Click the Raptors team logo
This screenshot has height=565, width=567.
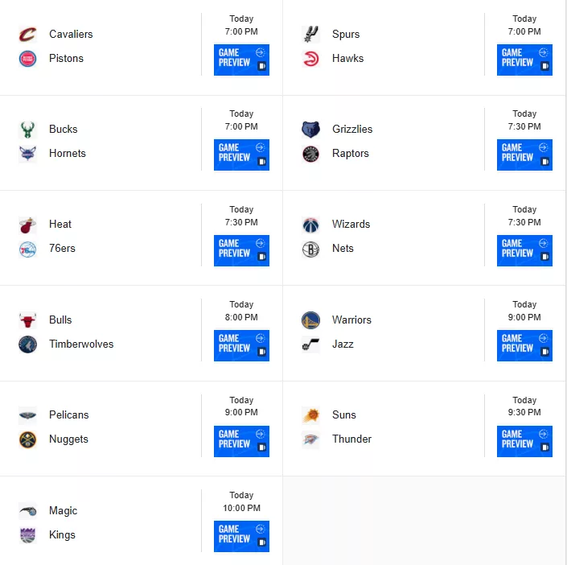310,154
